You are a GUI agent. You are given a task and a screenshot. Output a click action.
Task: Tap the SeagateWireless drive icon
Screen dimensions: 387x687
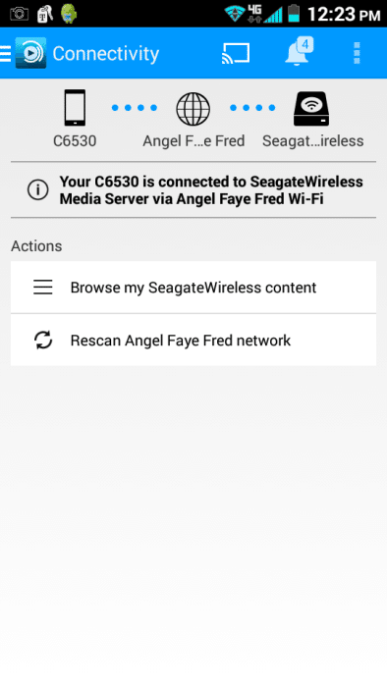(311, 109)
